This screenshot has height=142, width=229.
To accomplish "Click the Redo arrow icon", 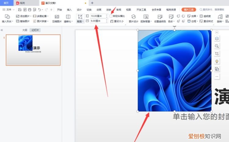I will (46, 10).
